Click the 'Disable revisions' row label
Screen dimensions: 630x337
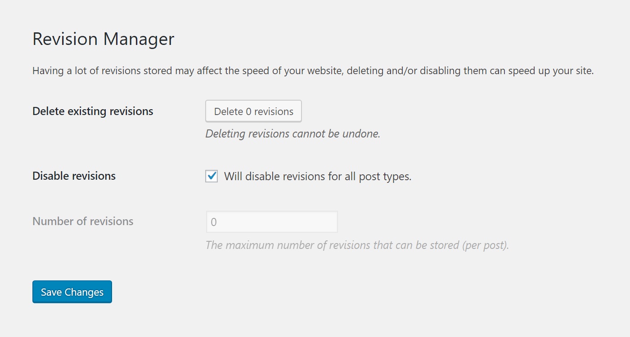[74, 176]
